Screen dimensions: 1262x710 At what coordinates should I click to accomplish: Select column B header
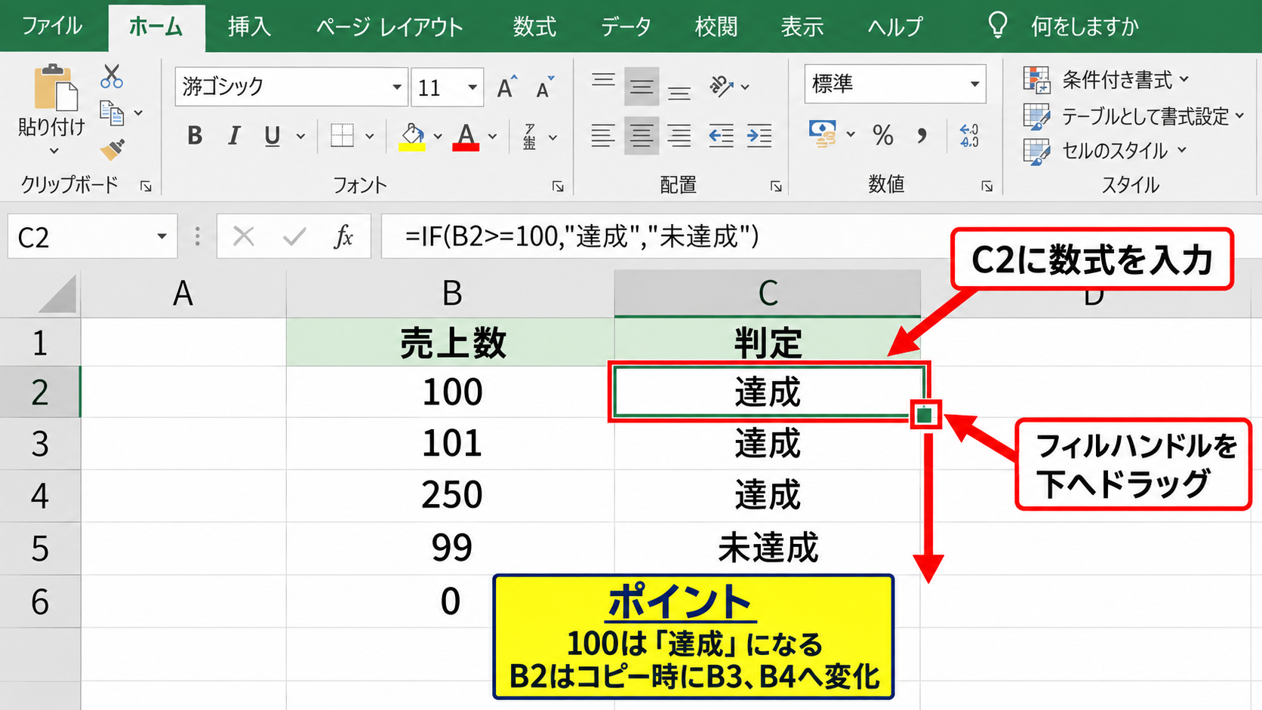pos(451,293)
